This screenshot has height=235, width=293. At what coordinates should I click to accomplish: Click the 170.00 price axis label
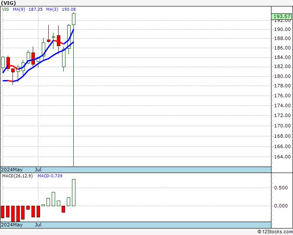tap(282, 126)
